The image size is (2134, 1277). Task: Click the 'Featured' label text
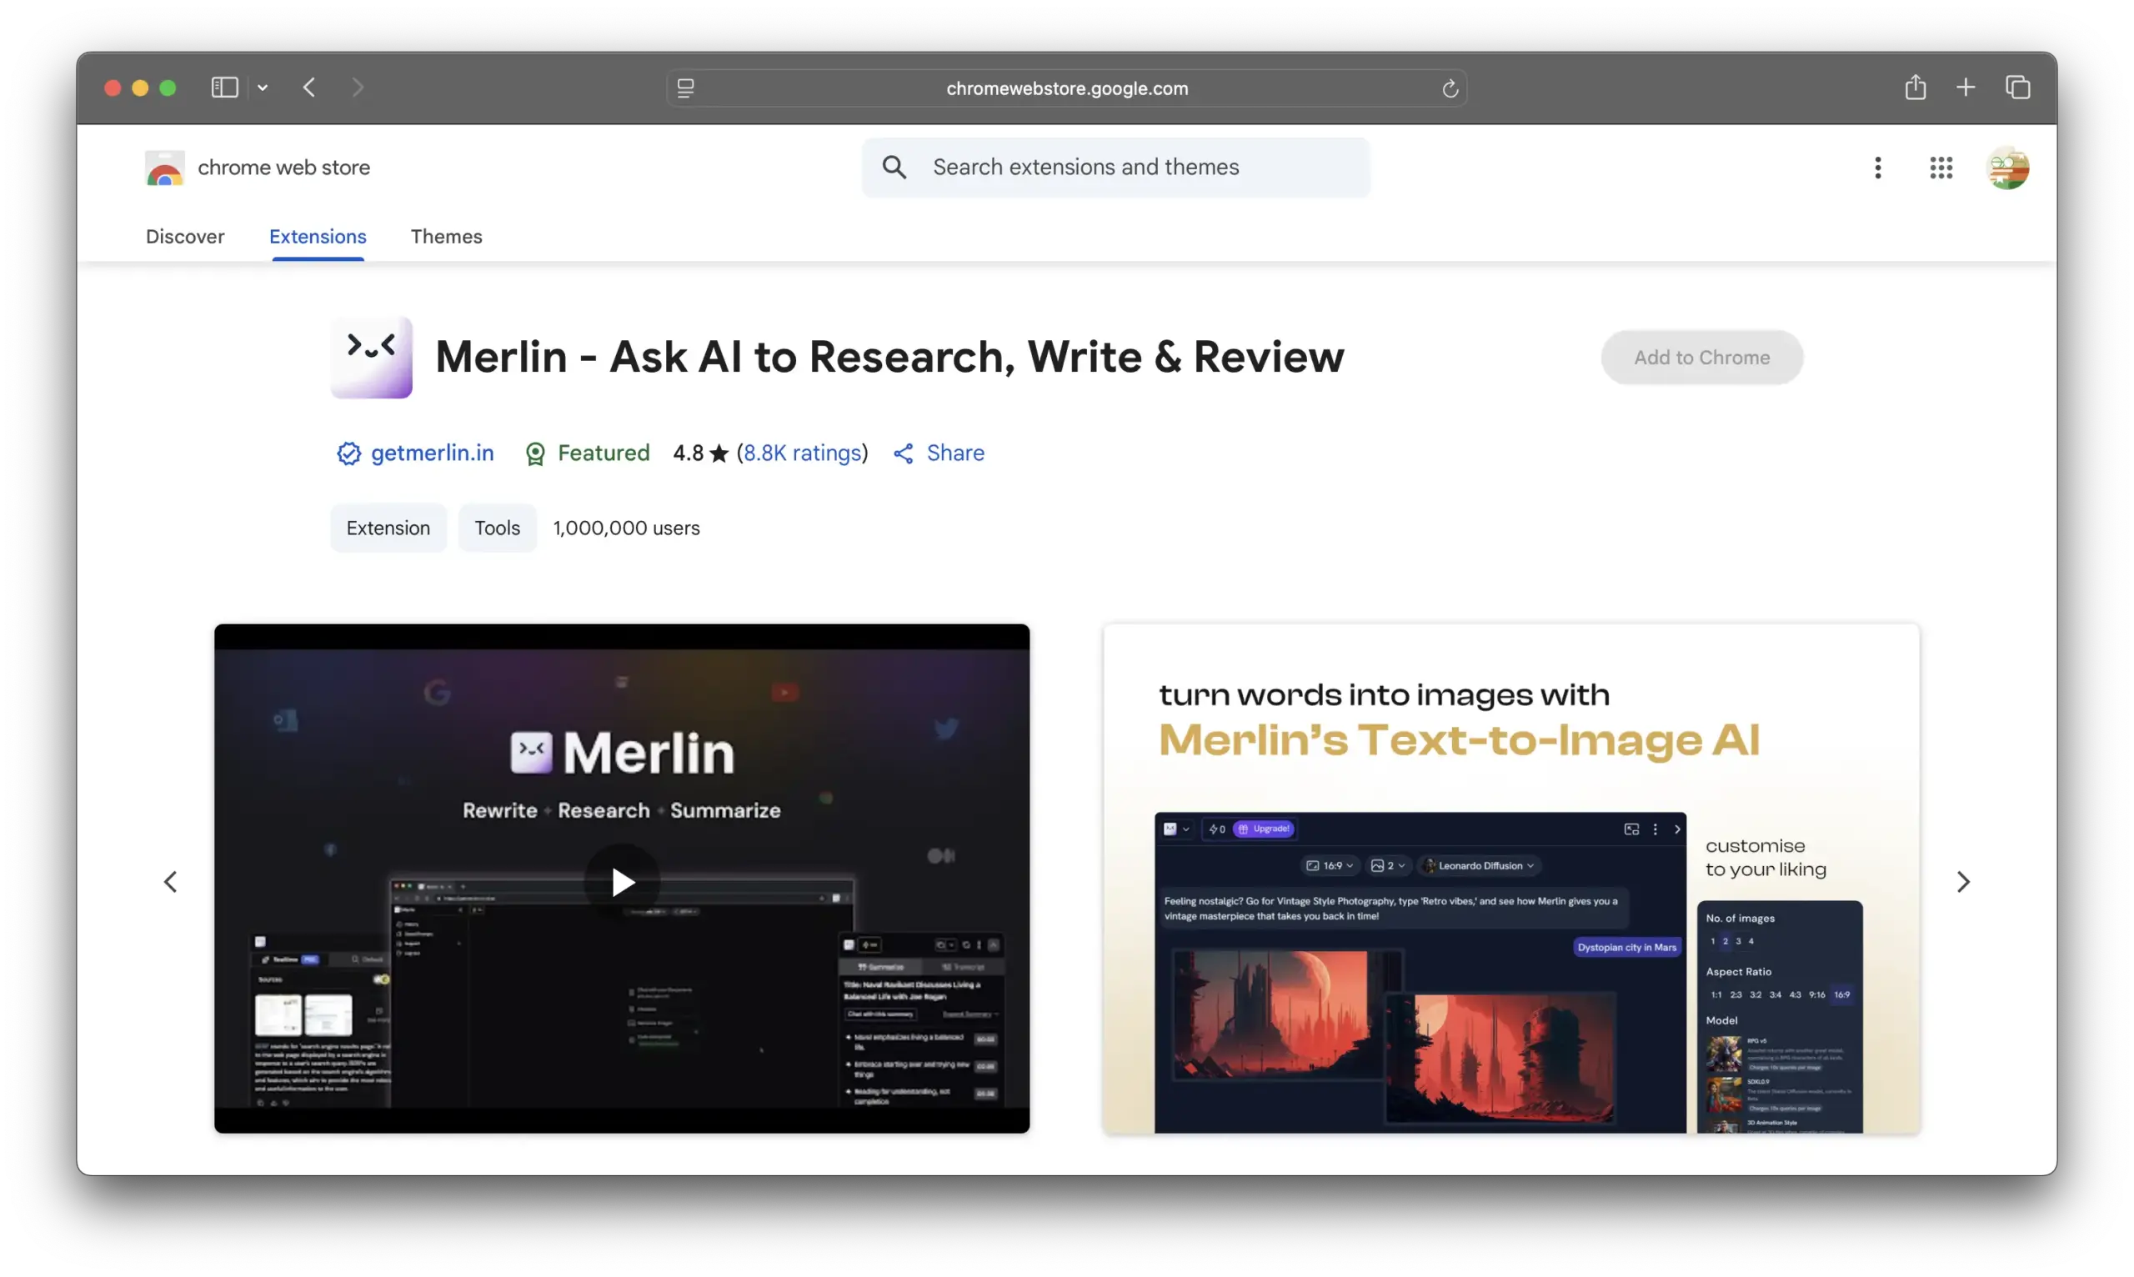(604, 453)
